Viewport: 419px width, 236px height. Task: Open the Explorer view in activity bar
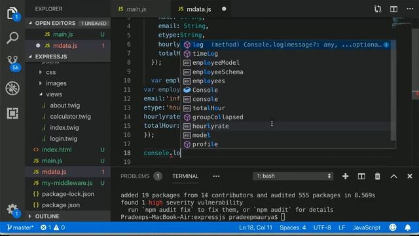[x=12, y=13]
